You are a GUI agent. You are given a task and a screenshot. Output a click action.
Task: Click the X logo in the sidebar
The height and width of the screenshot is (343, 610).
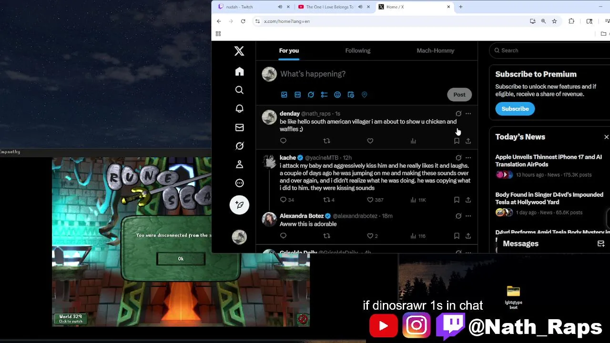tap(239, 51)
